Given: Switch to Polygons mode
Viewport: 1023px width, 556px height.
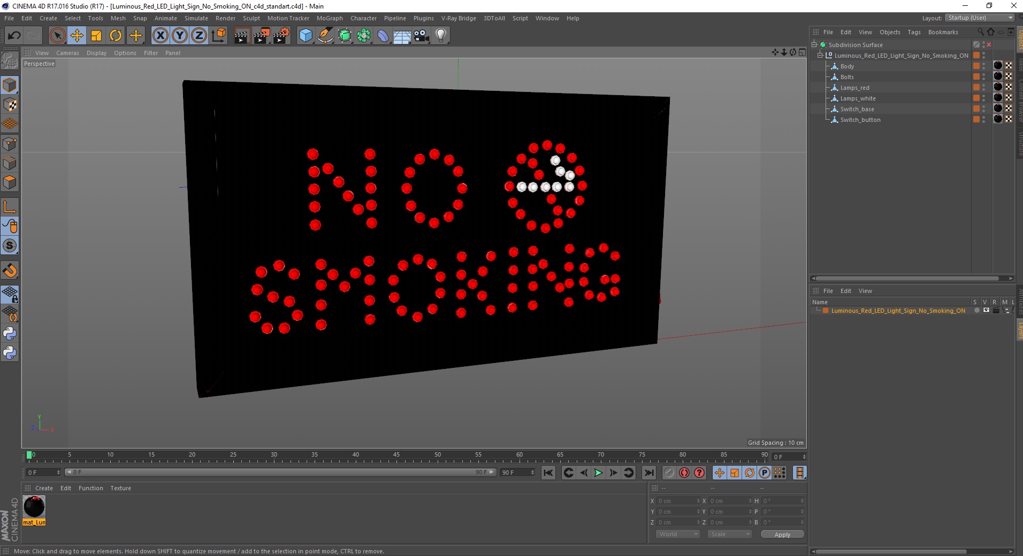Looking at the screenshot, I should [10, 182].
